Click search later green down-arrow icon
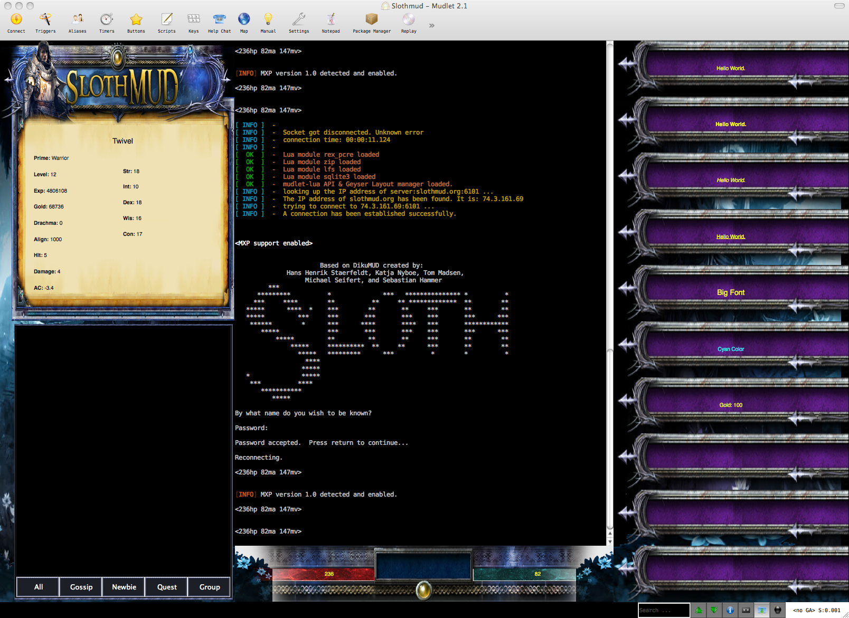849x618 pixels. coord(714,610)
